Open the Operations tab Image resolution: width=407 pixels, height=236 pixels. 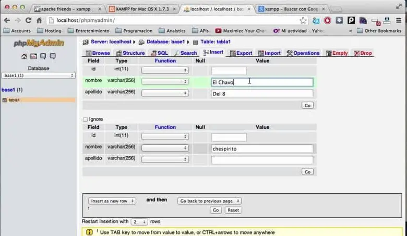tap(303, 53)
